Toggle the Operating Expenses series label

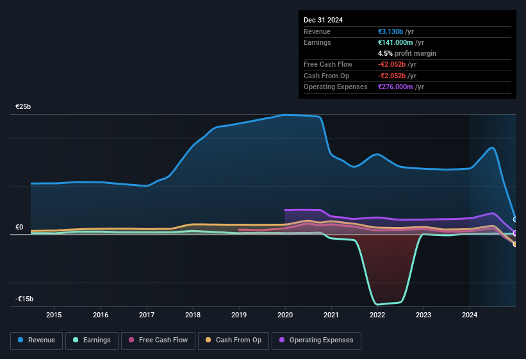[321, 340]
